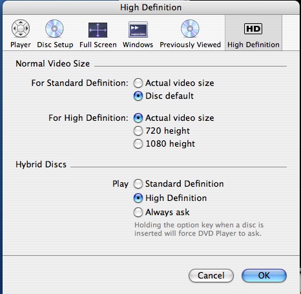Open the Windows pane icon
The height and width of the screenshot is (294, 301).
tap(138, 29)
